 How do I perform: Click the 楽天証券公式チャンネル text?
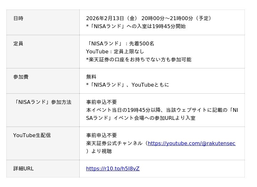[114, 144]
